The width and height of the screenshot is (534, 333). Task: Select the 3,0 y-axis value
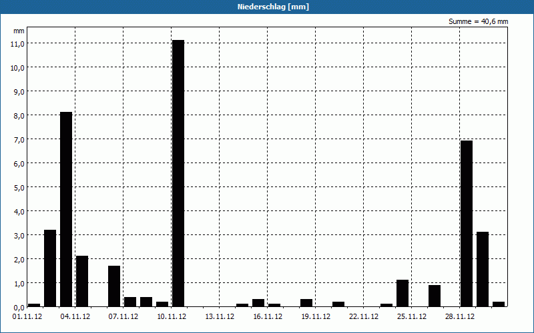[19, 235]
